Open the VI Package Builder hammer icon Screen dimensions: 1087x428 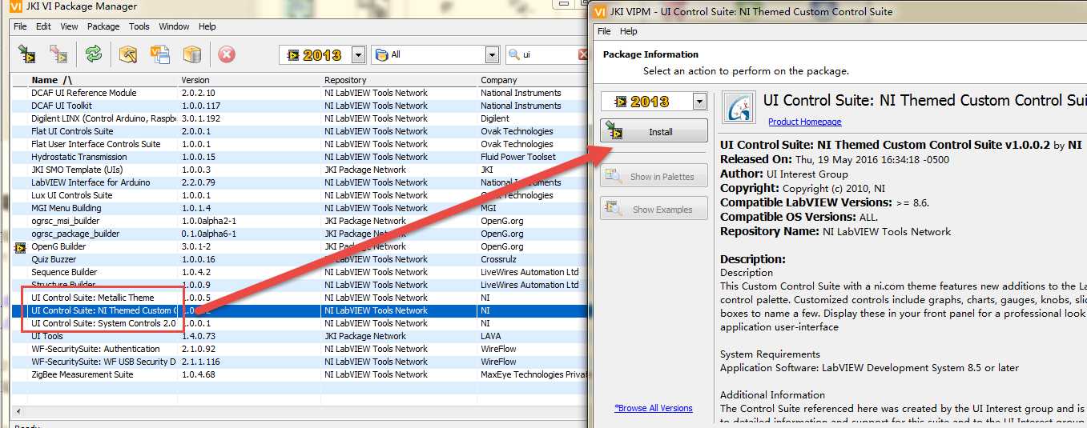coord(128,54)
